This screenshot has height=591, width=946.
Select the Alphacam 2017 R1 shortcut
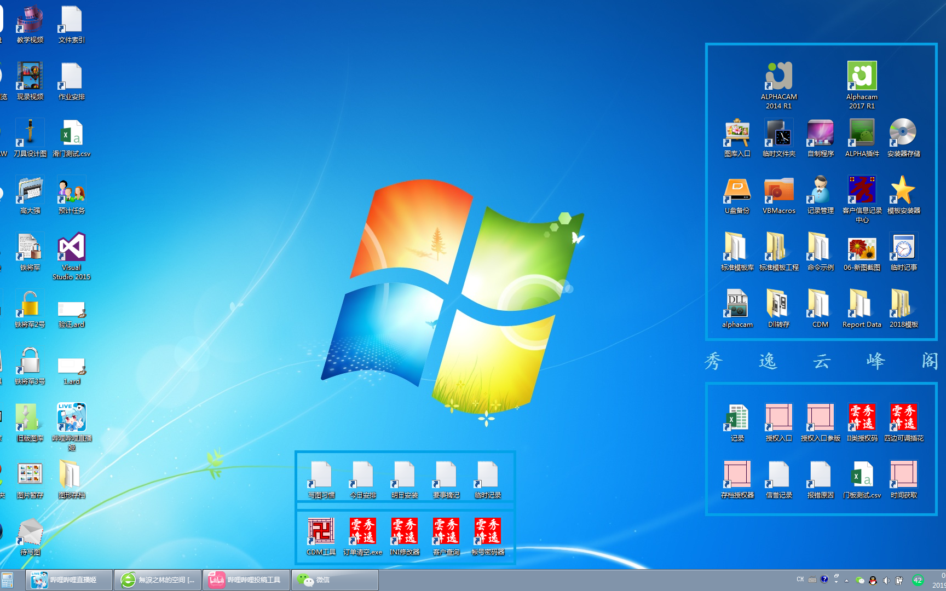point(862,85)
